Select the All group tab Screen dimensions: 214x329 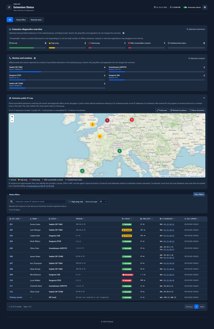[10, 20]
